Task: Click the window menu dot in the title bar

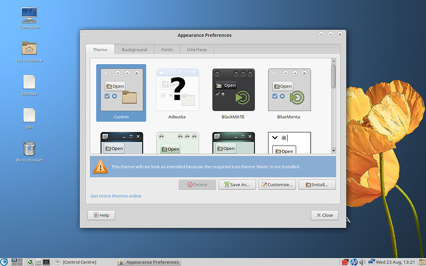Action: pyautogui.click(x=85, y=34)
